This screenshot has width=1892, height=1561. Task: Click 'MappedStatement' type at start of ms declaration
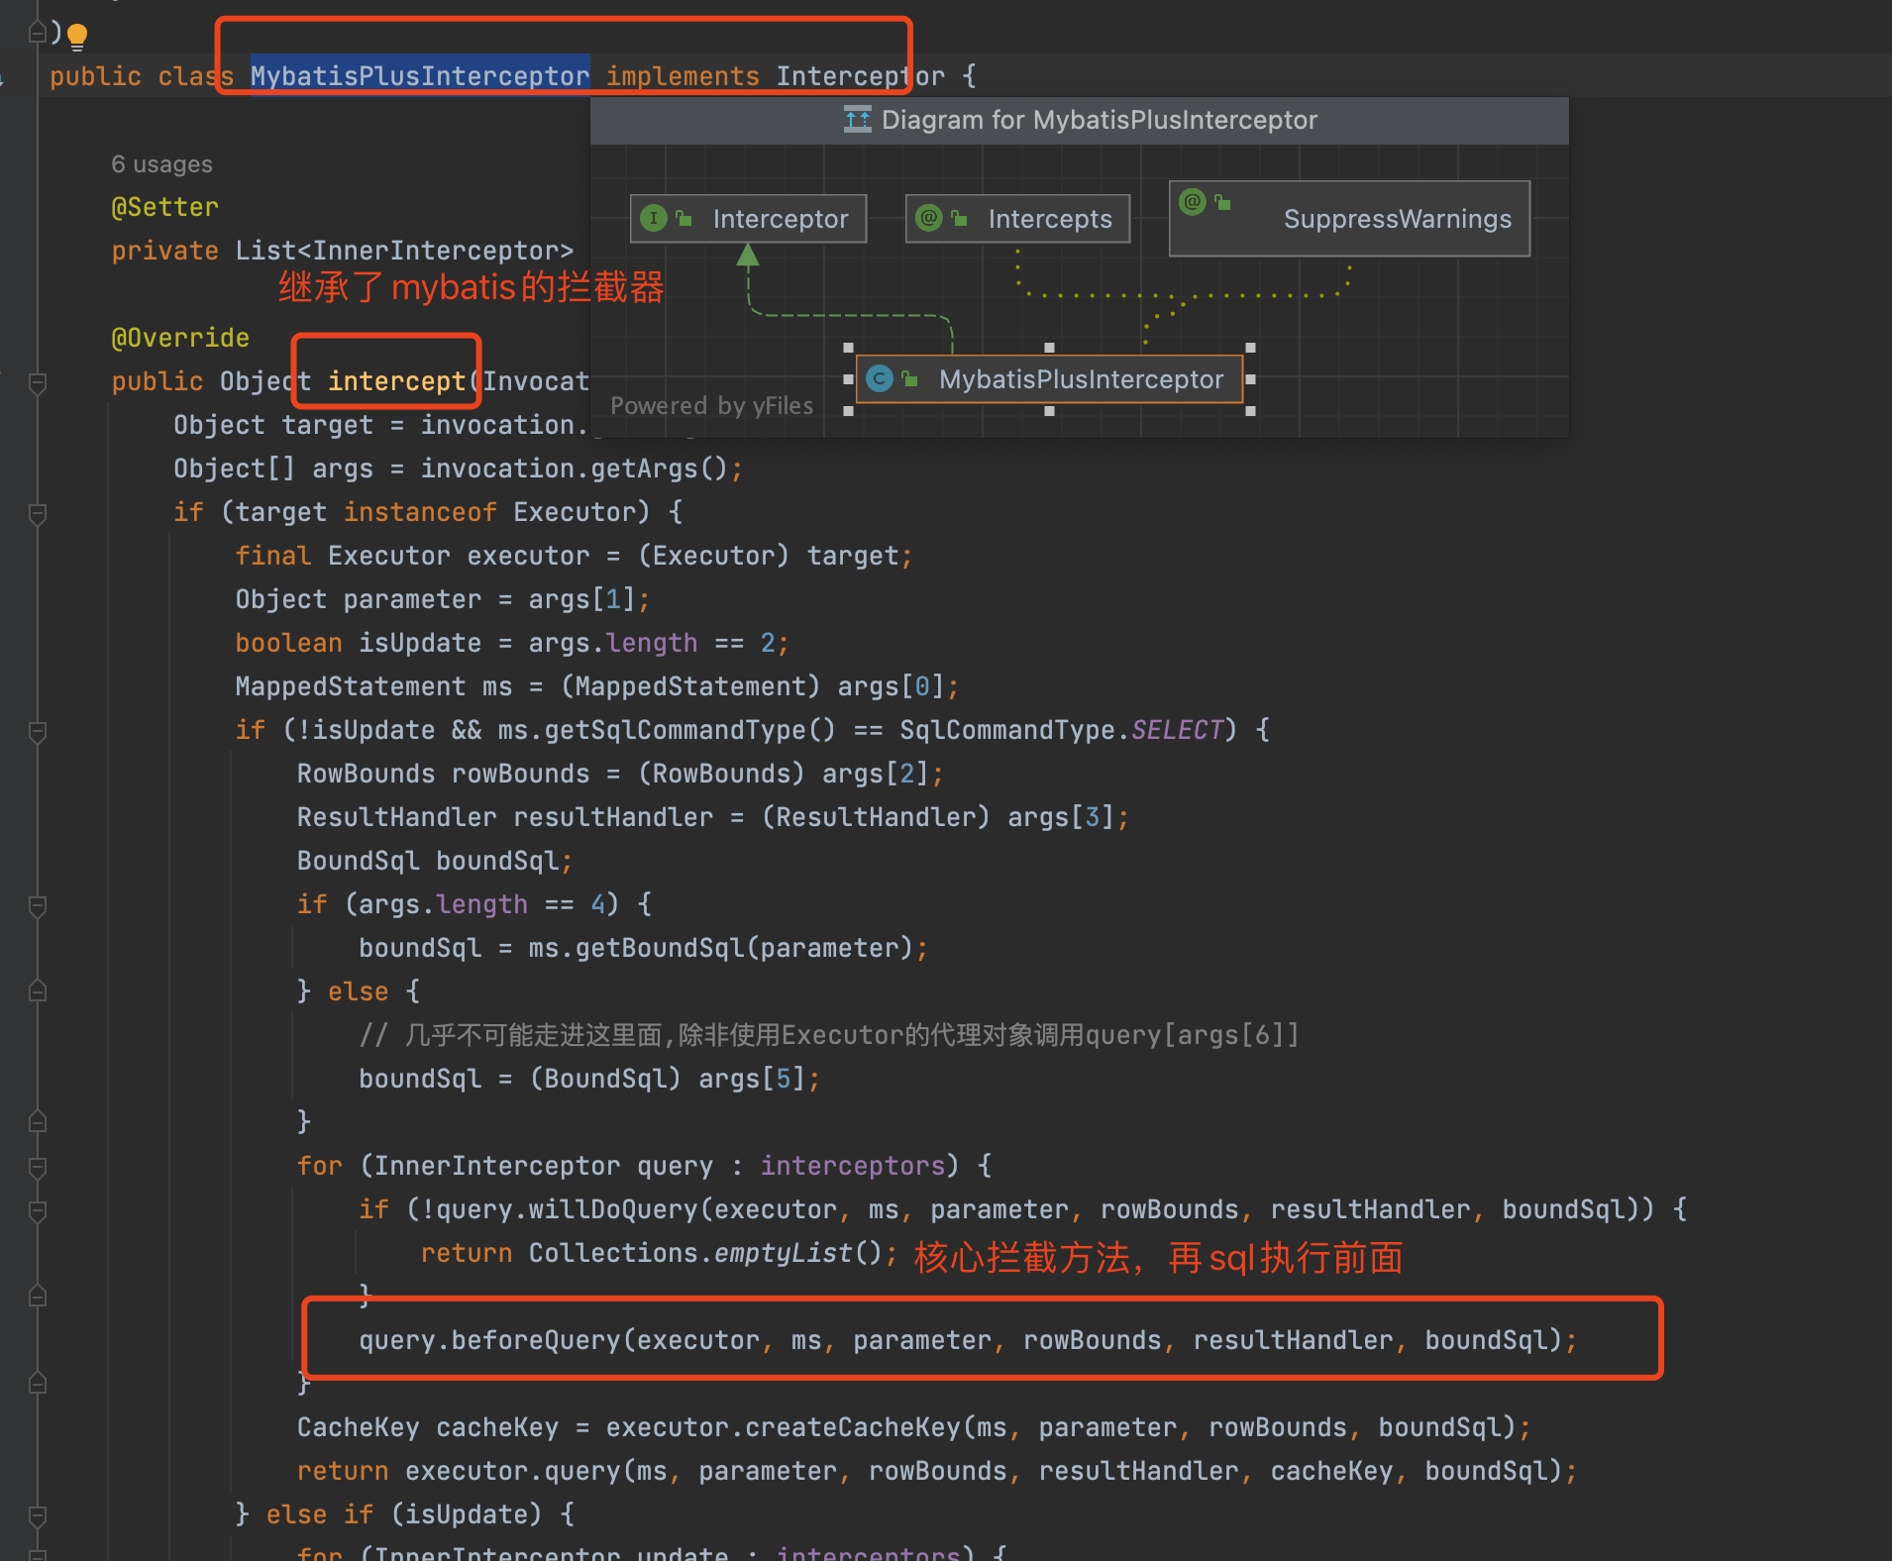coord(351,686)
